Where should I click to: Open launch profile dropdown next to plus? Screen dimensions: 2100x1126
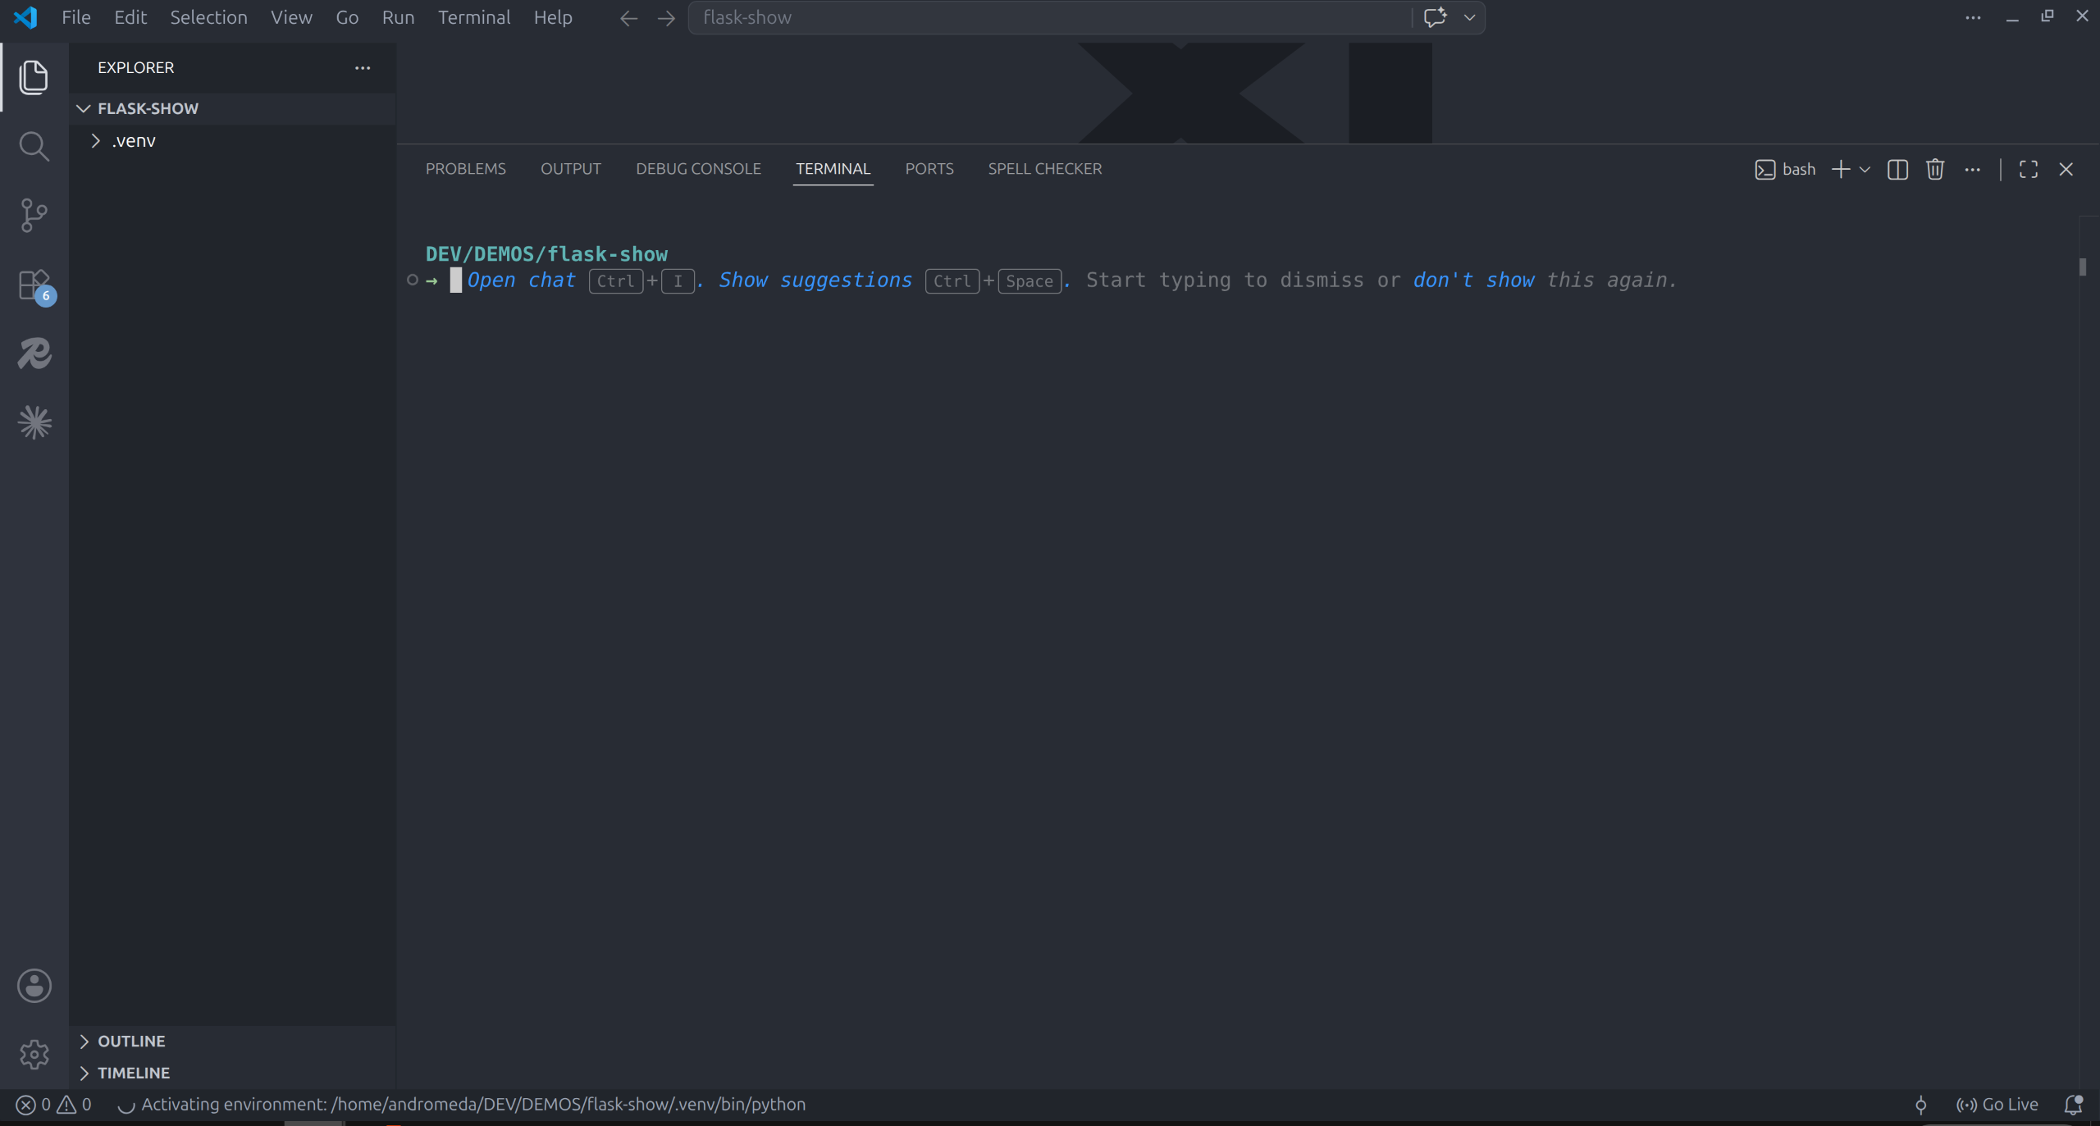[1865, 170]
